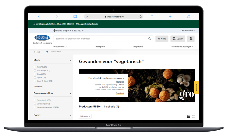Tick the Baker & Baker checkbox
Viewport: 230px width, 137px height.
tap(35, 81)
